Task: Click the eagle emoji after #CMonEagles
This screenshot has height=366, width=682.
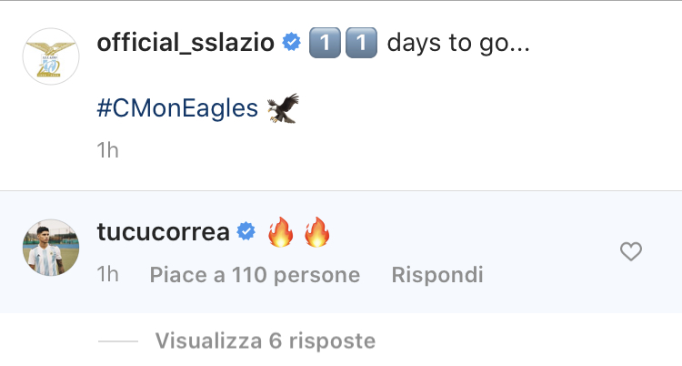Action: point(283,108)
